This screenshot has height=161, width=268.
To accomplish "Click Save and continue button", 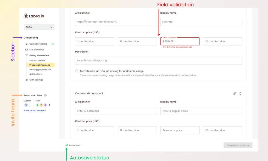I will 238,145.
